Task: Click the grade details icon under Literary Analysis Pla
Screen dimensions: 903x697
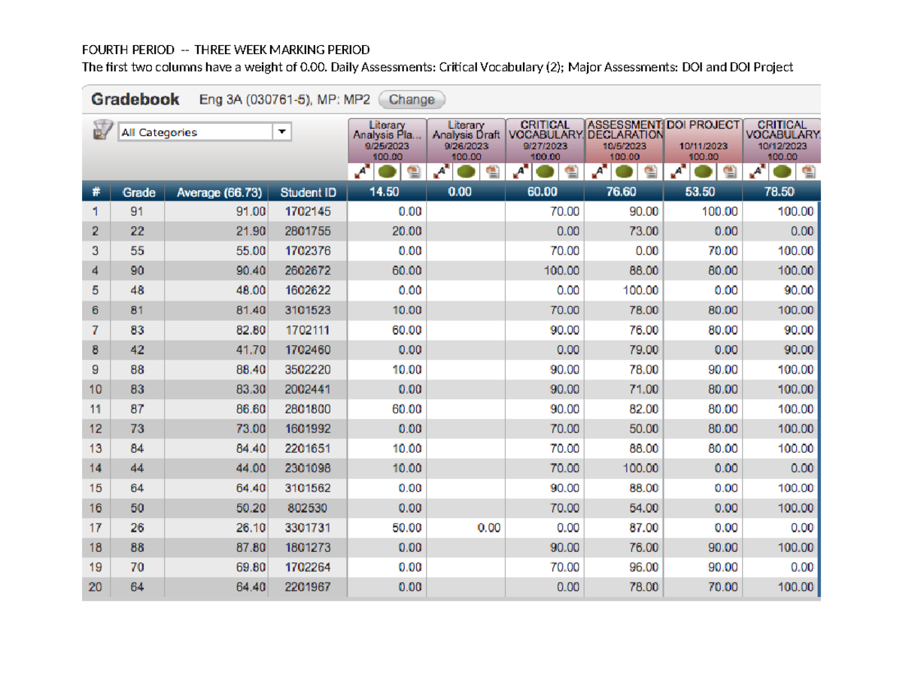Action: point(412,171)
